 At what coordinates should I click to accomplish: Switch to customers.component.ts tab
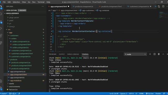tap(139, 6)
